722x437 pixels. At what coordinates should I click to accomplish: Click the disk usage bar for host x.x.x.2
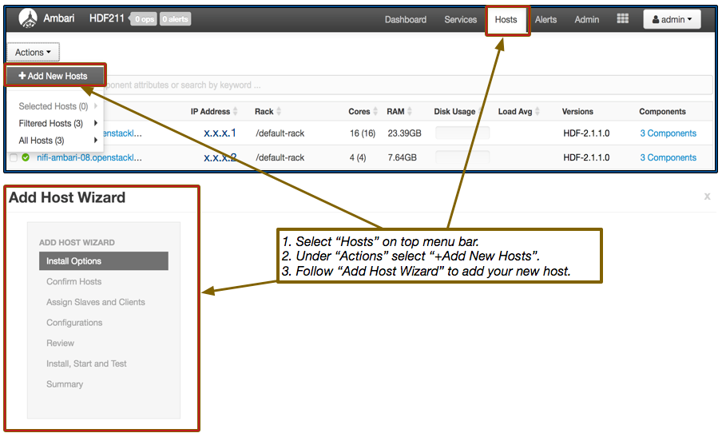pos(462,157)
